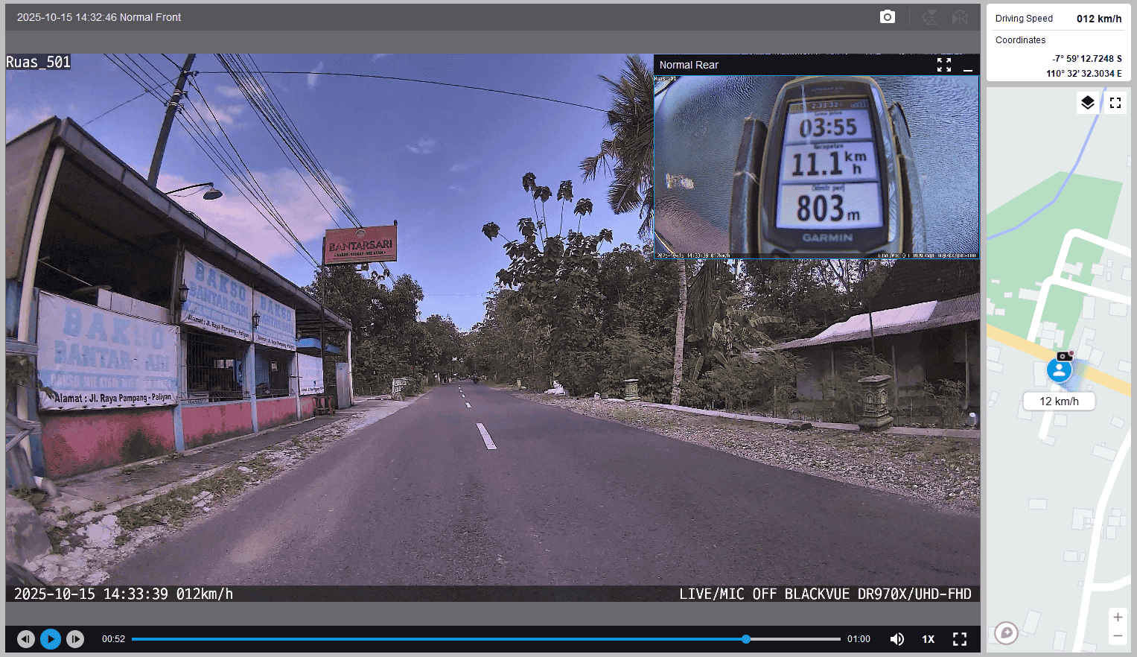
Task: Zoom out on the map
Action: (1117, 636)
